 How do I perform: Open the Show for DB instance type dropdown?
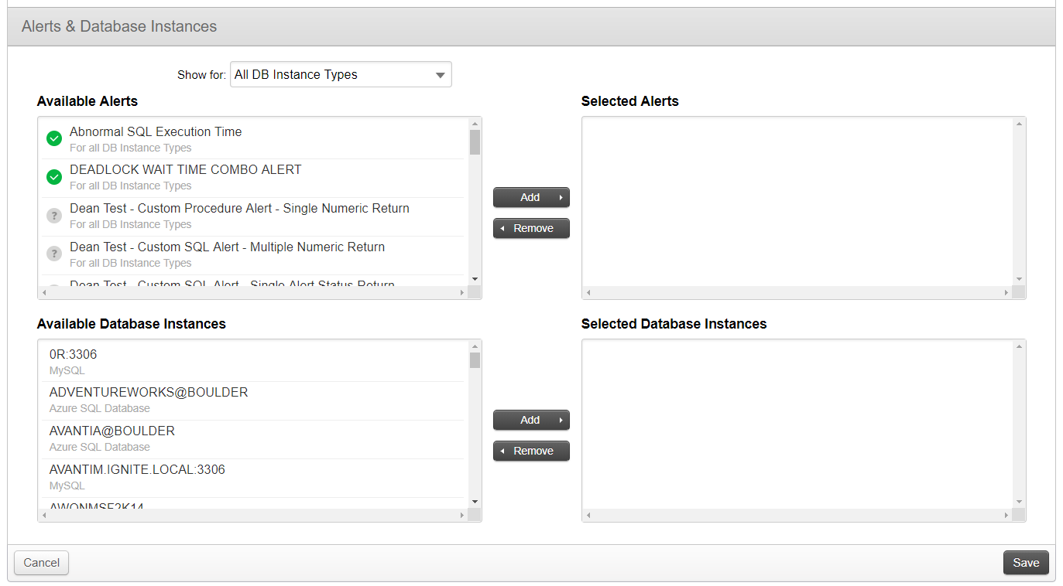tap(341, 75)
